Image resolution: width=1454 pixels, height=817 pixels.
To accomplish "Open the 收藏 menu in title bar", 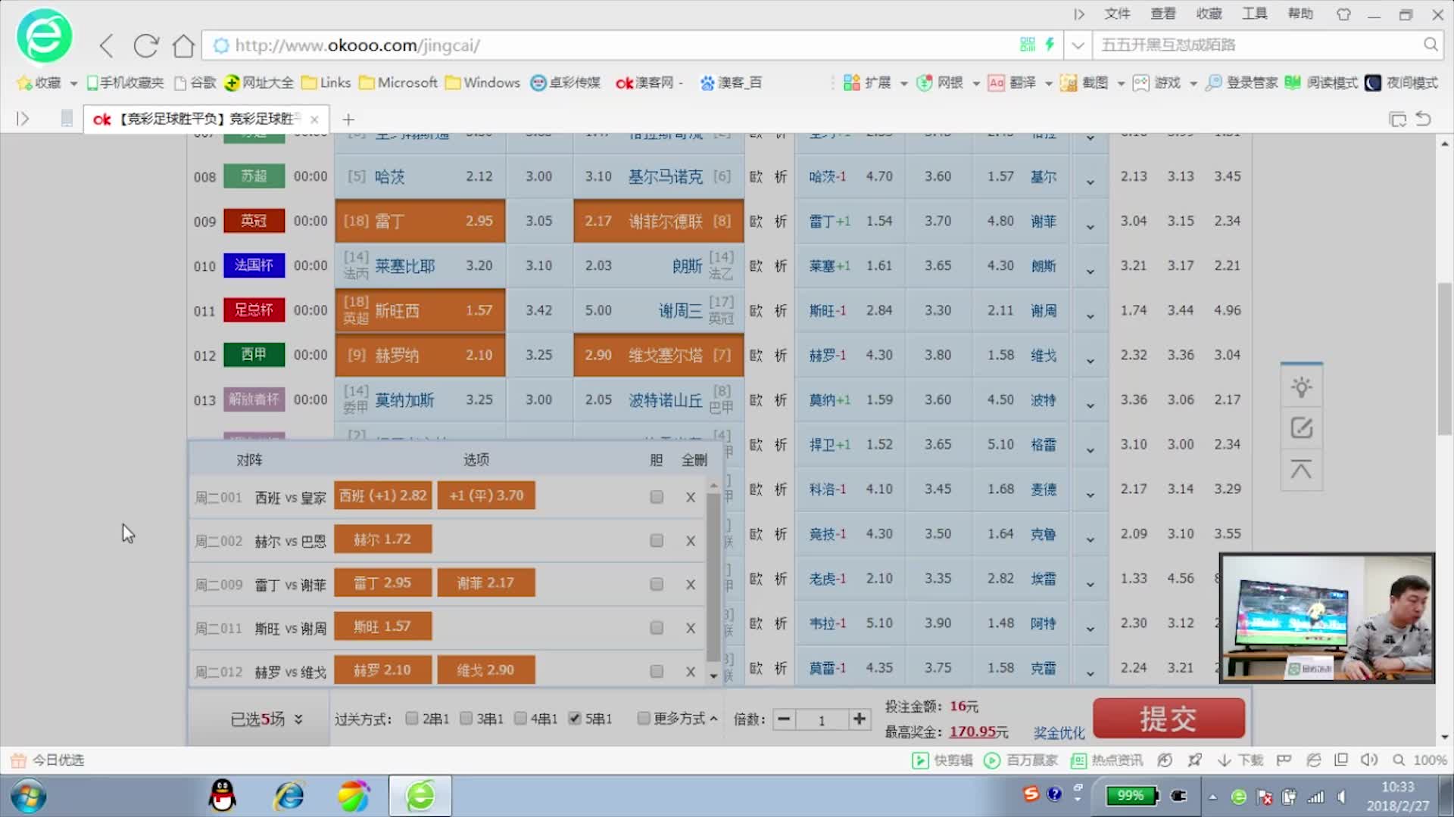I will click(1209, 14).
